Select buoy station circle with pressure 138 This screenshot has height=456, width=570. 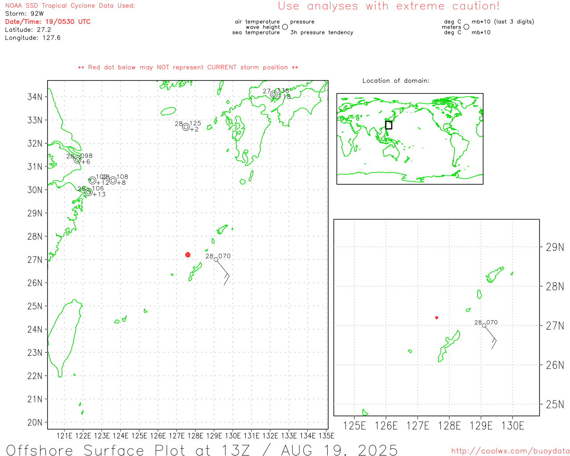[274, 94]
